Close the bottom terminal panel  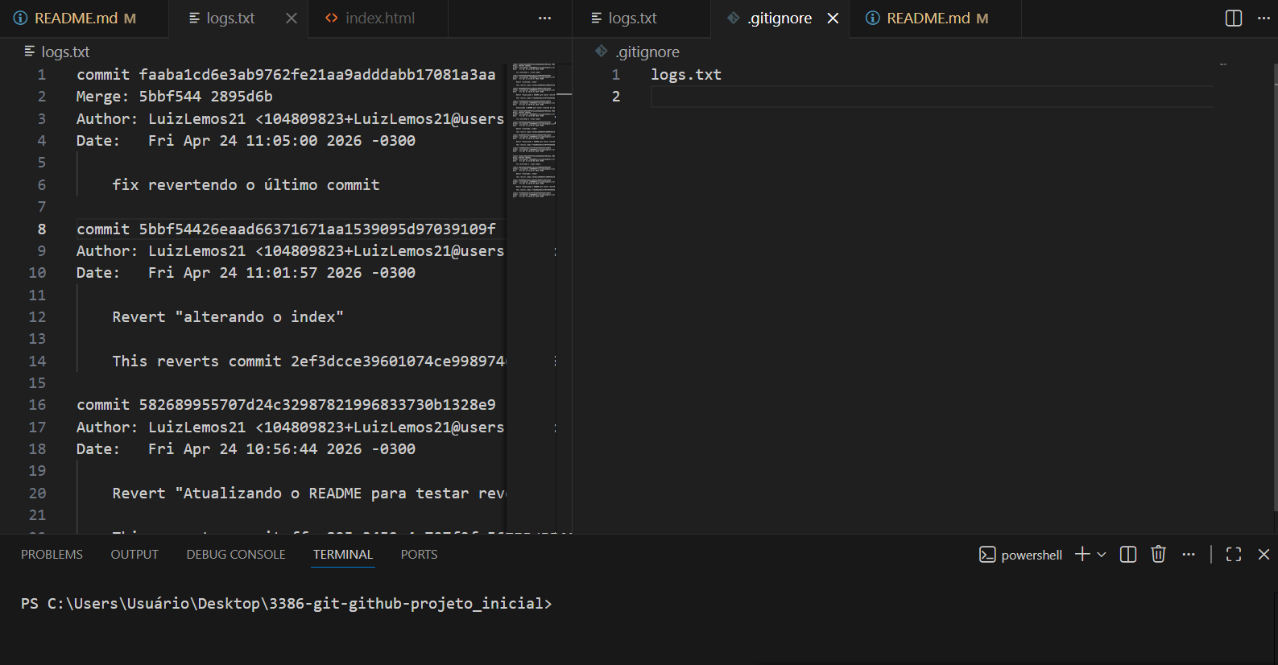(x=1264, y=555)
